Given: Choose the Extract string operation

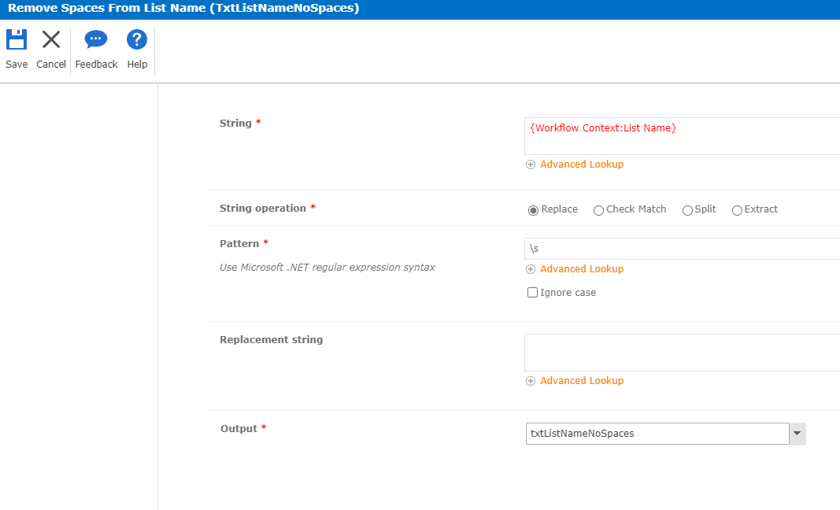Looking at the screenshot, I should [x=737, y=210].
